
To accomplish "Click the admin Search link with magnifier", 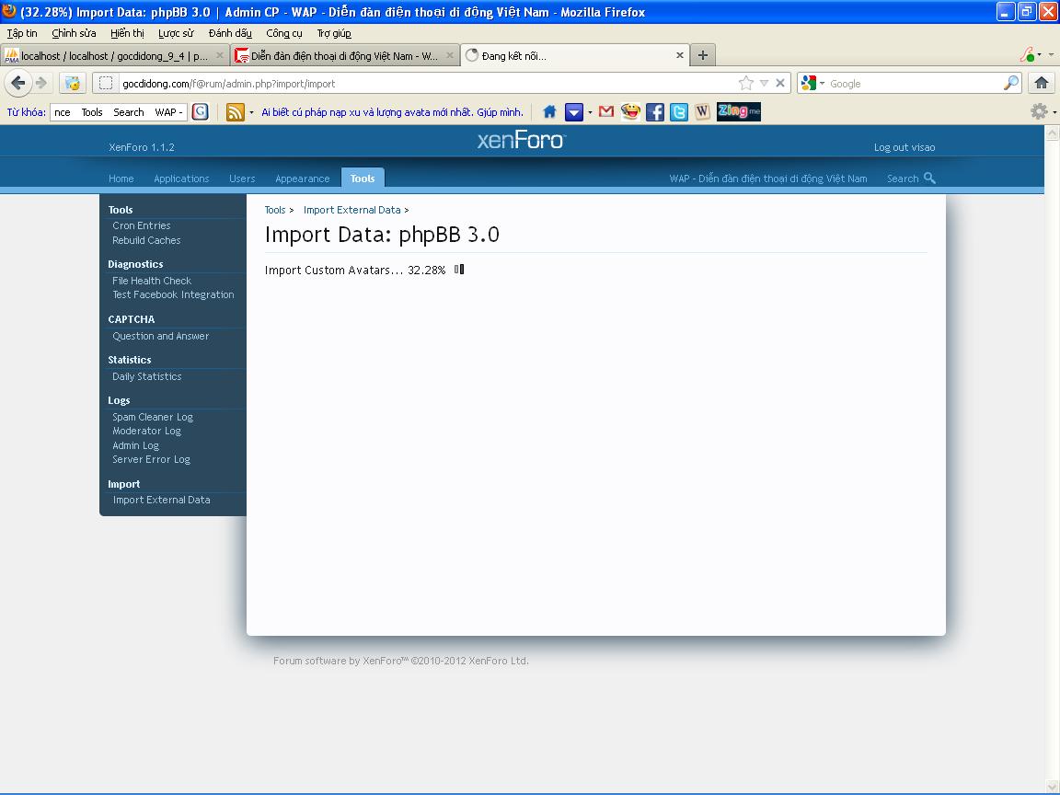I will point(911,178).
